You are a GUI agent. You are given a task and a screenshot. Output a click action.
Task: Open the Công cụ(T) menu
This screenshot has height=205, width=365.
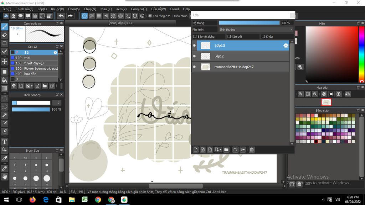pos(139,9)
